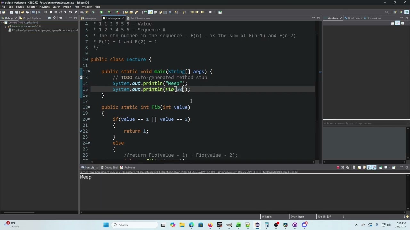Click the Save icon in toolbar
410x230 pixels.
12,12
